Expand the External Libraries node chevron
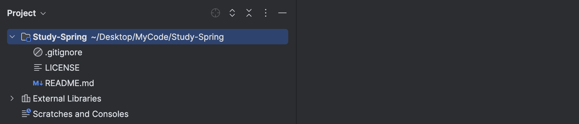Image resolution: width=579 pixels, height=124 pixels. point(12,98)
